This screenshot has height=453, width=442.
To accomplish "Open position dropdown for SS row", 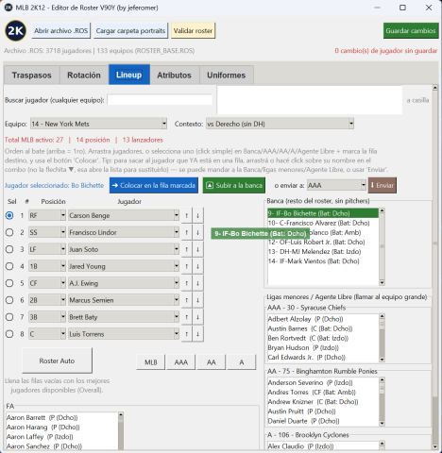I will [x=63, y=232].
